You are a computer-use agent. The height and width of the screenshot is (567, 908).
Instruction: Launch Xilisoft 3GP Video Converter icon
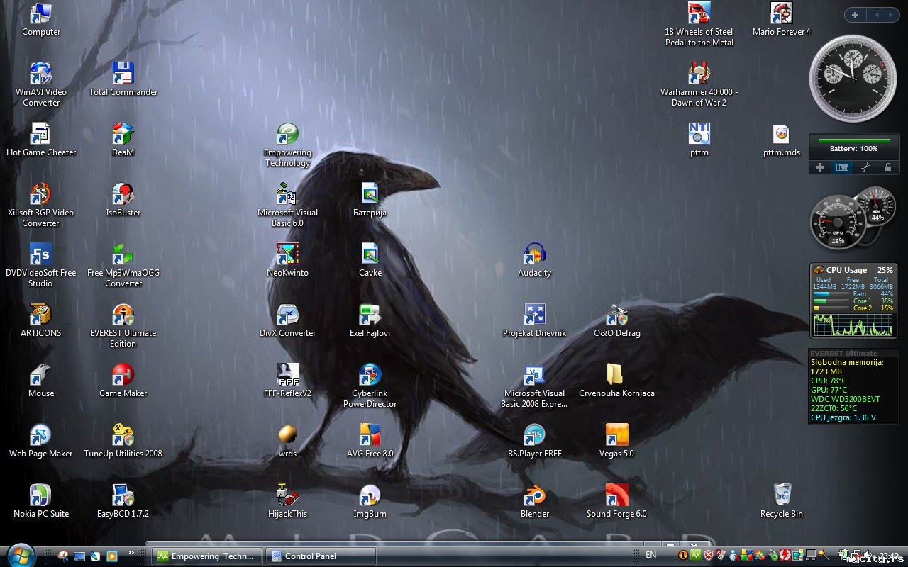(41, 205)
